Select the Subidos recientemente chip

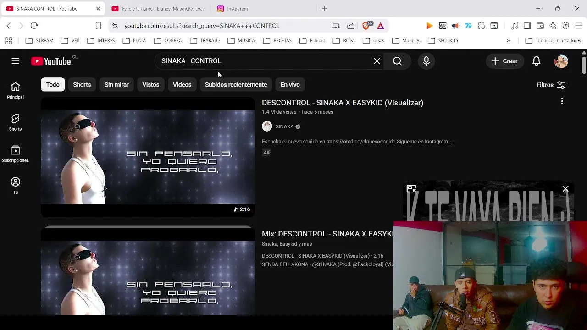(x=236, y=85)
